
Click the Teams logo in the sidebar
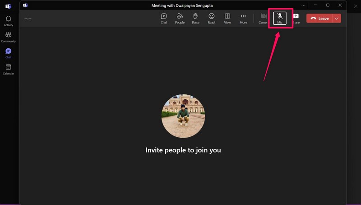coord(8,6)
